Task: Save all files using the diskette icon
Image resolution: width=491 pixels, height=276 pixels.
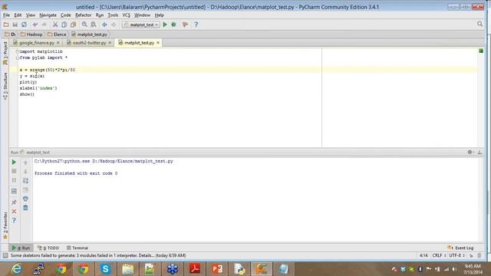Action: point(15,25)
